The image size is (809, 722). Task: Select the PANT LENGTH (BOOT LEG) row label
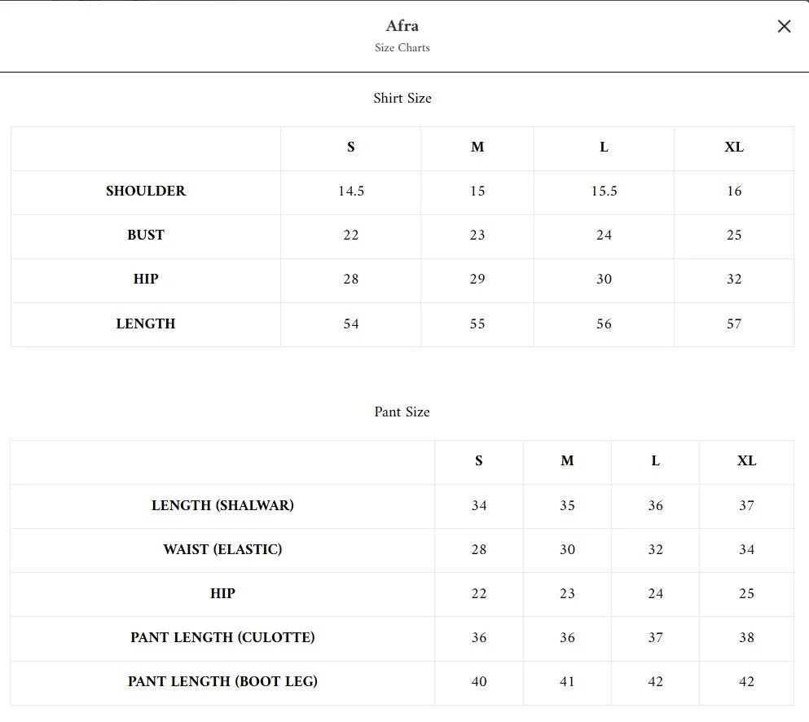tap(222, 681)
